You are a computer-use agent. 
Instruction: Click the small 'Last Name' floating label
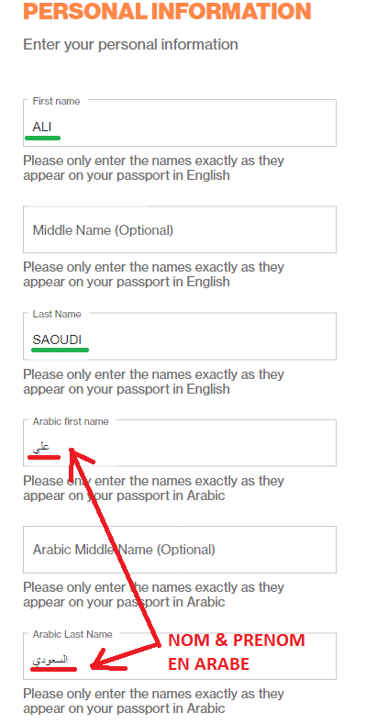pyautogui.click(x=57, y=314)
